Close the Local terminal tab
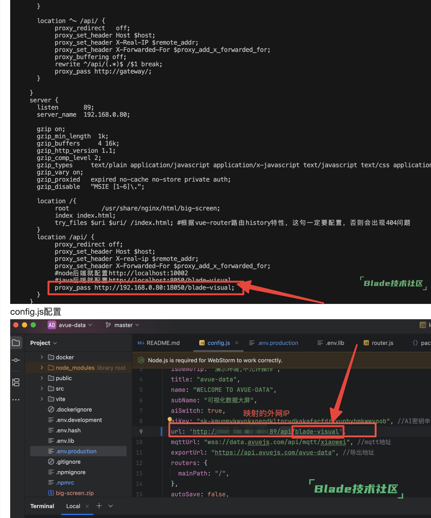The height and width of the screenshot is (518, 431). (87, 506)
